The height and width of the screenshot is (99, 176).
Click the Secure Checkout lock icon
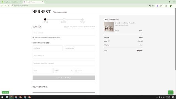pos(54,12)
